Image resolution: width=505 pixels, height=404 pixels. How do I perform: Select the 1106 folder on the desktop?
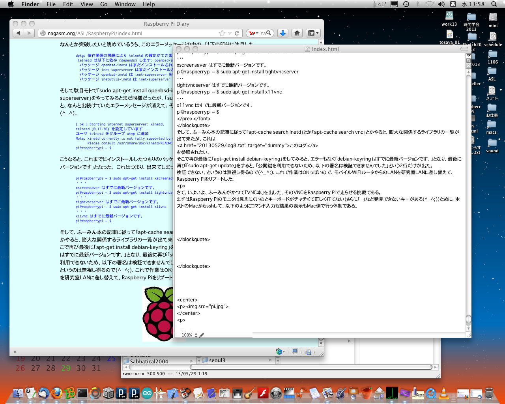(x=492, y=56)
